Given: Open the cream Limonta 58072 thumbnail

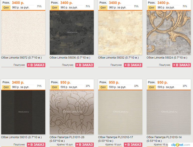Looking at the screenshot, I should coord(23,33).
